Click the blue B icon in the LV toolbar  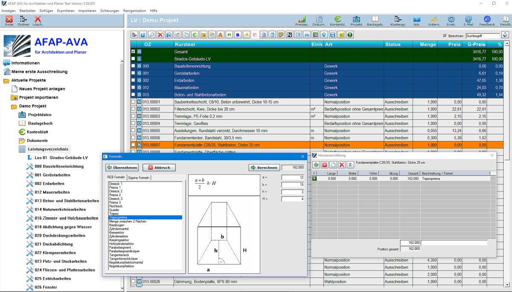(238, 35)
